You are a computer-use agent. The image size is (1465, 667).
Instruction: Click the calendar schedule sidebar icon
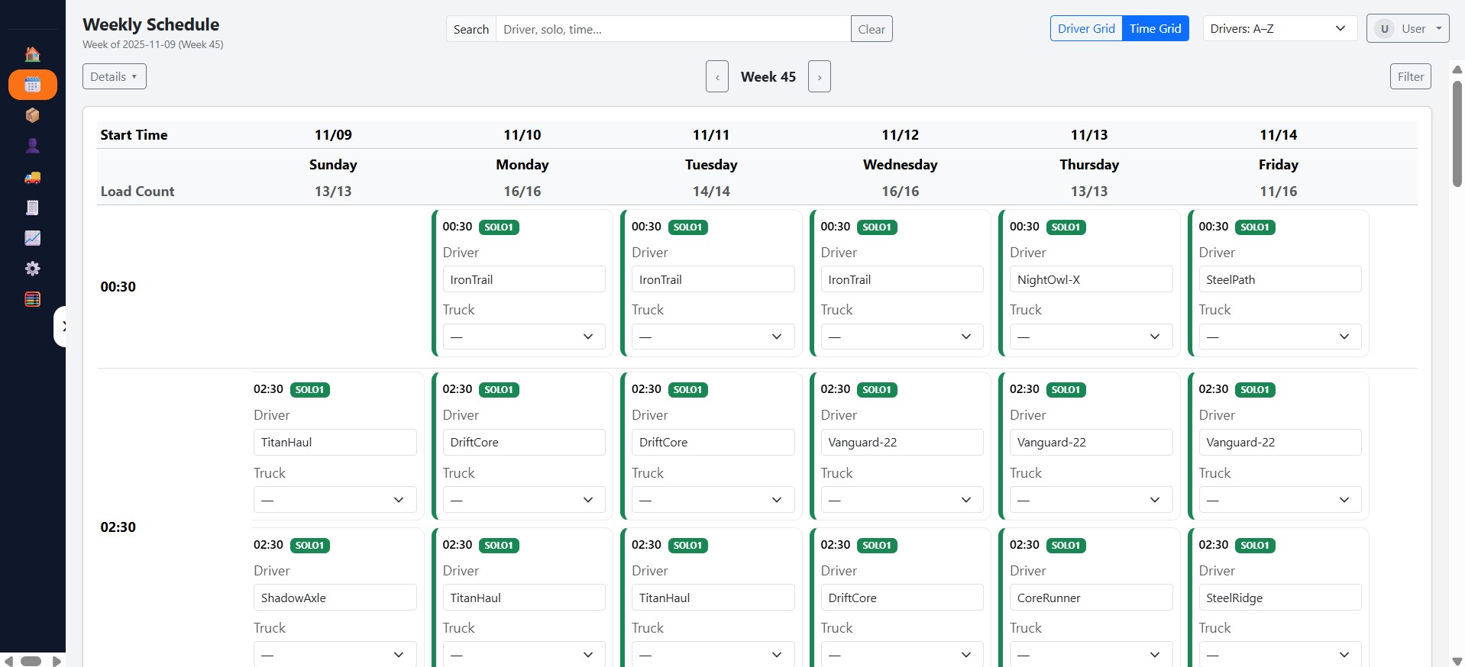(32, 85)
